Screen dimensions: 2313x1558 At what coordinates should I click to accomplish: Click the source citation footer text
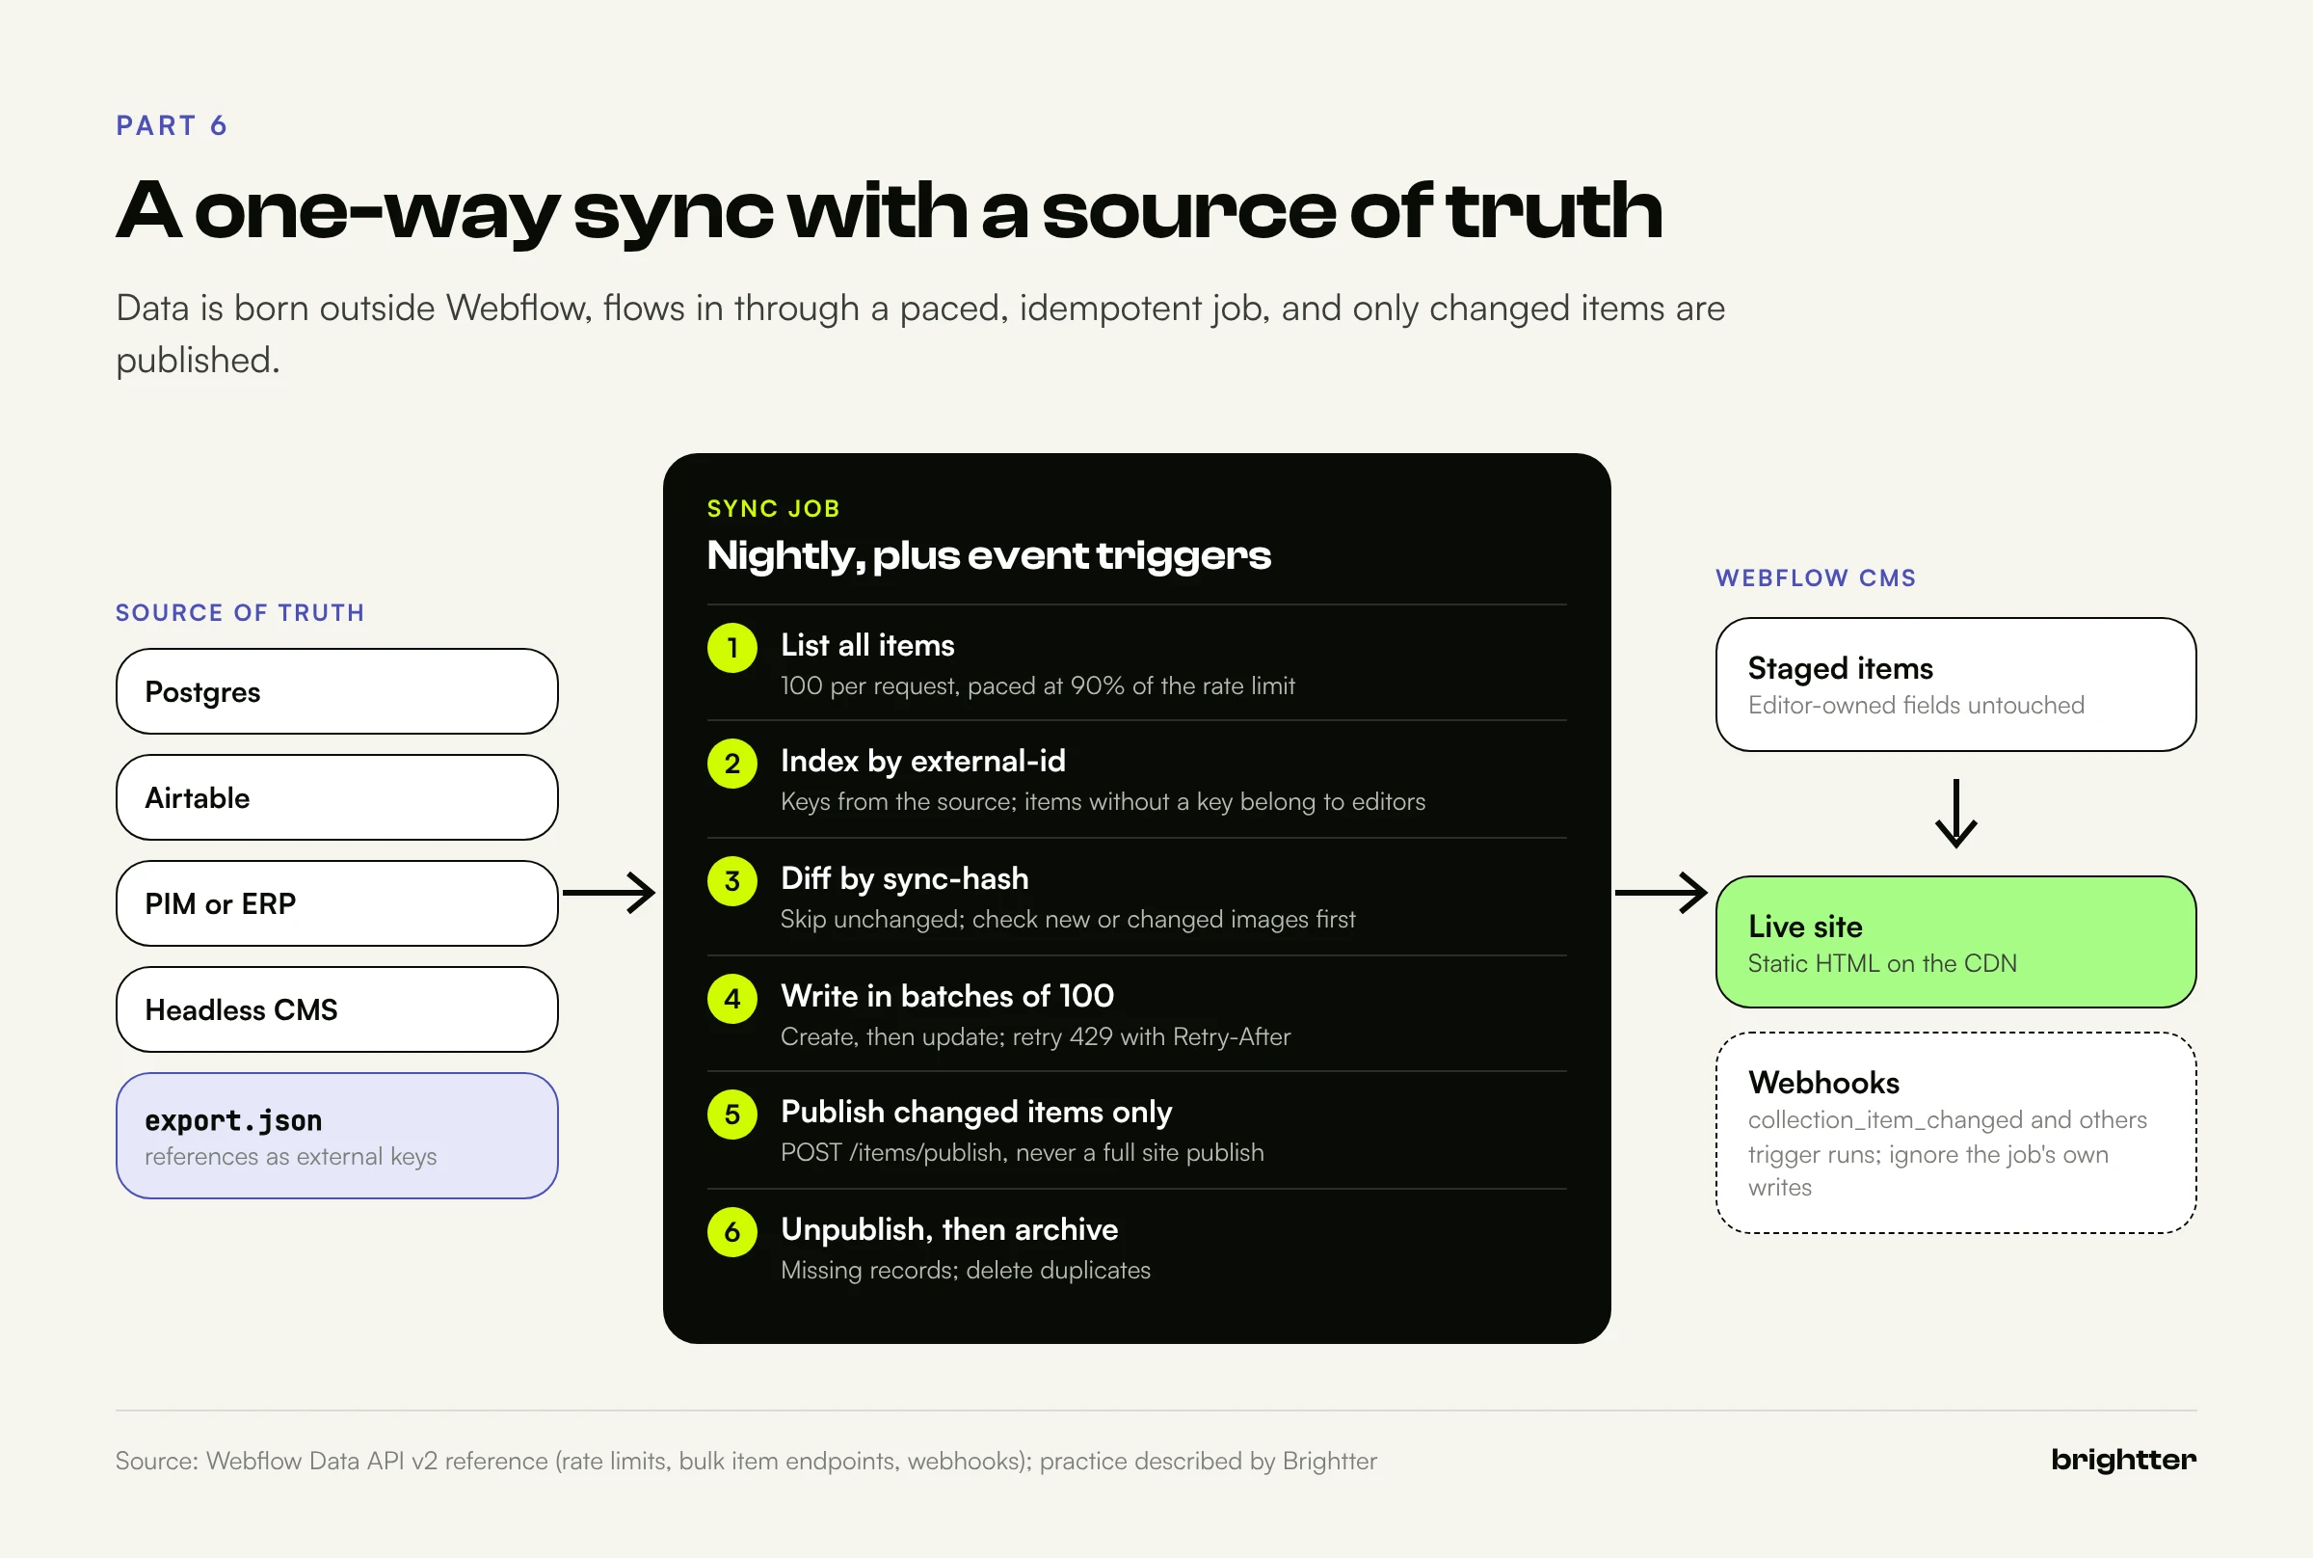pos(746,1461)
